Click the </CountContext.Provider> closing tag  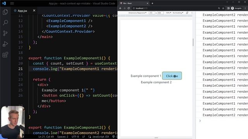point(68,31)
